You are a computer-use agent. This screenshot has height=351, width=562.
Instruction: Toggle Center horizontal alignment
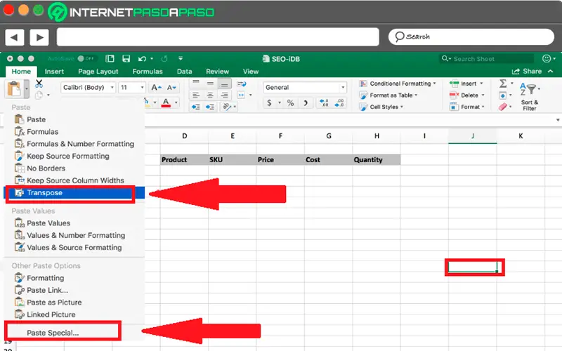click(x=210, y=95)
